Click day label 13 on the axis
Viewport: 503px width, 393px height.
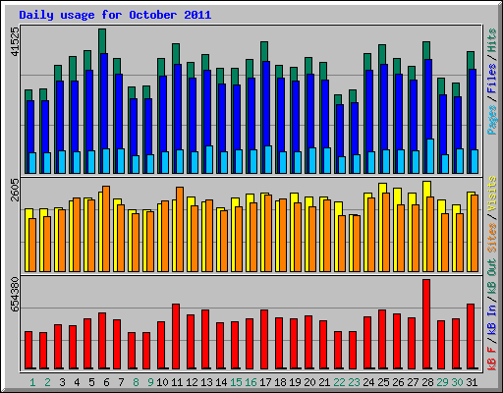click(x=206, y=382)
